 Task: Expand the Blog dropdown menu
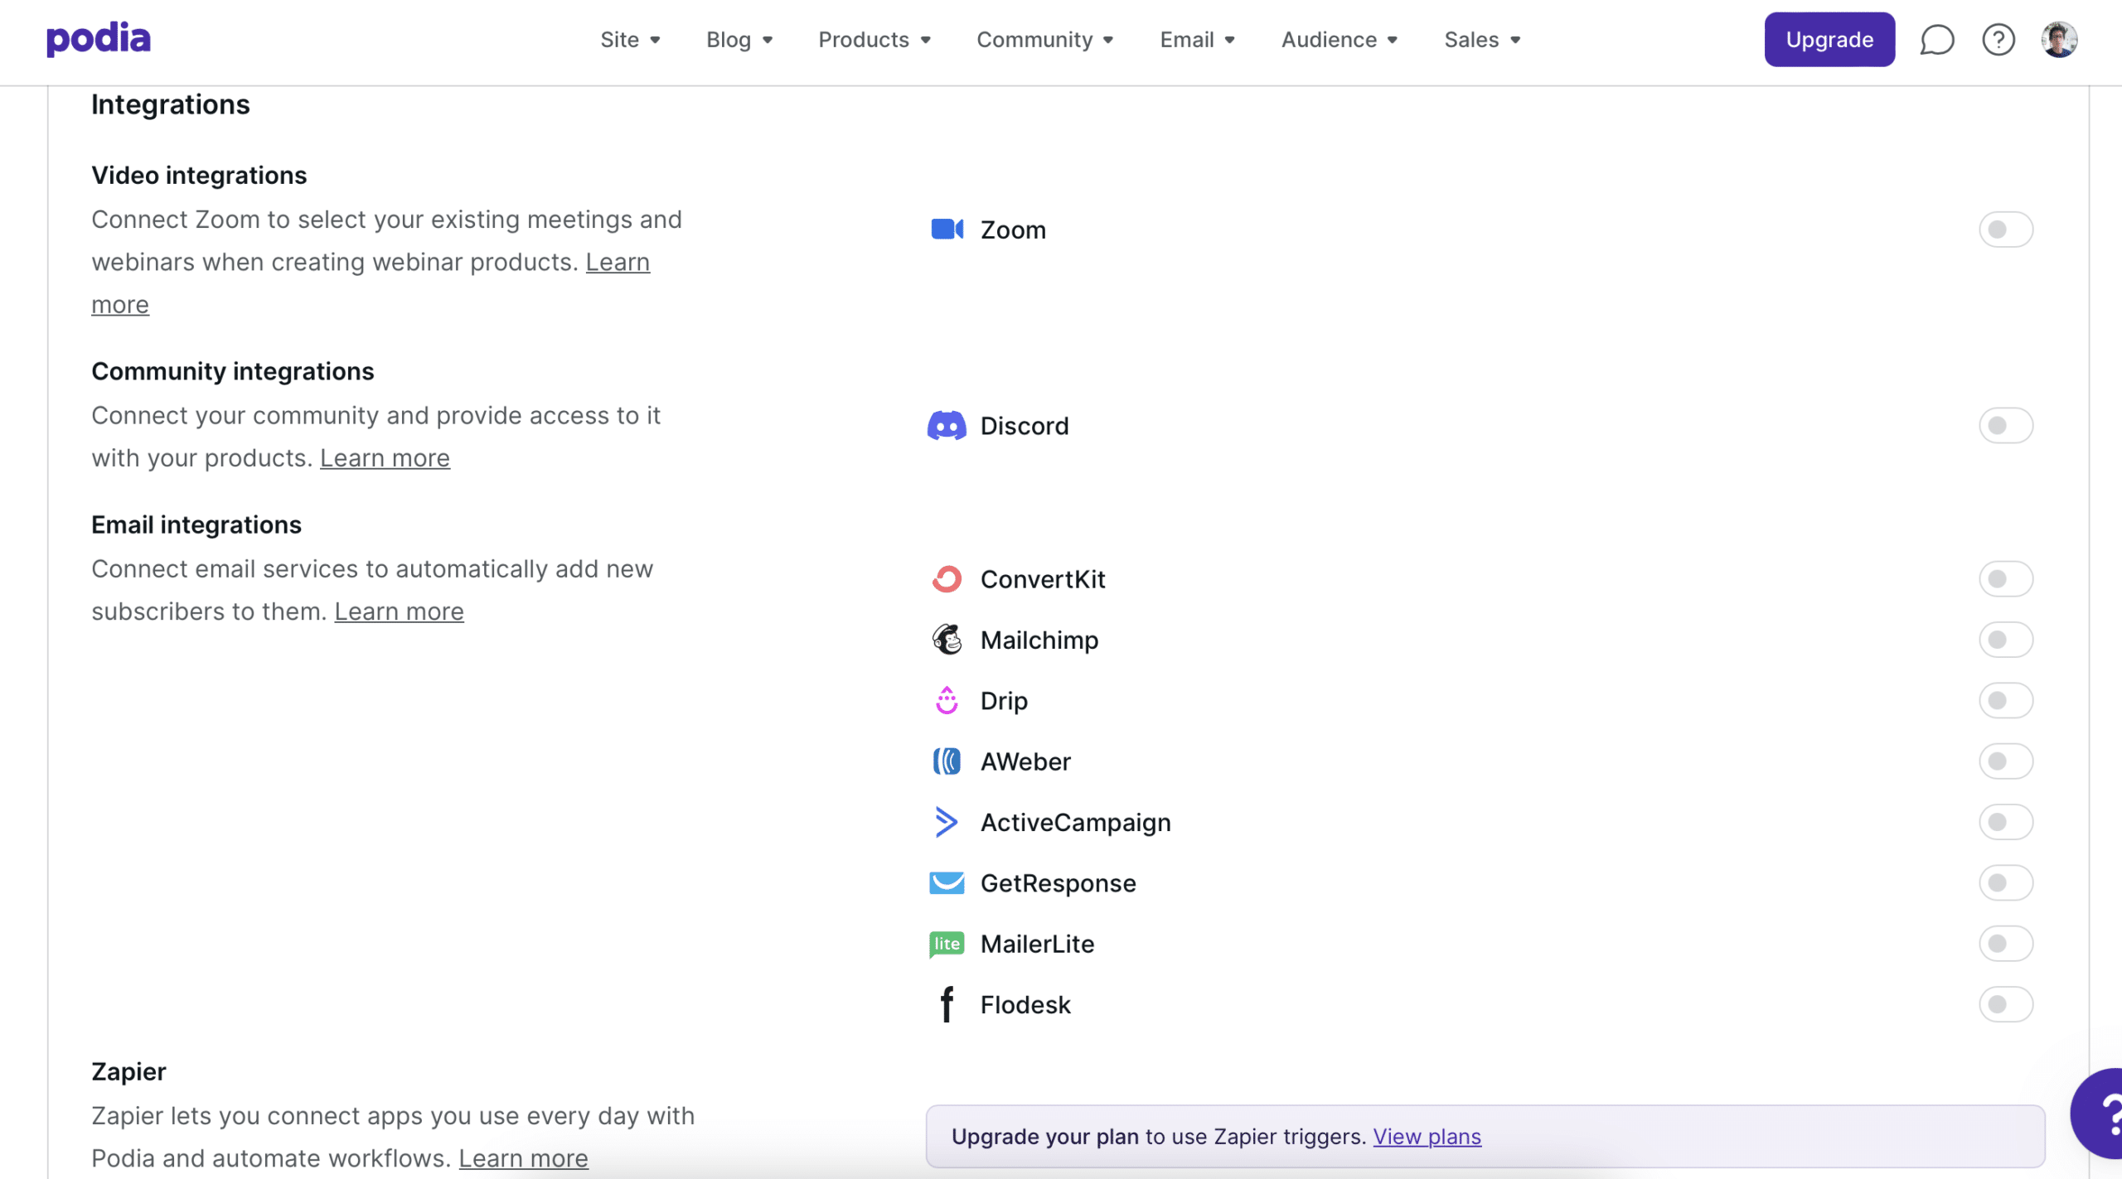tap(739, 40)
